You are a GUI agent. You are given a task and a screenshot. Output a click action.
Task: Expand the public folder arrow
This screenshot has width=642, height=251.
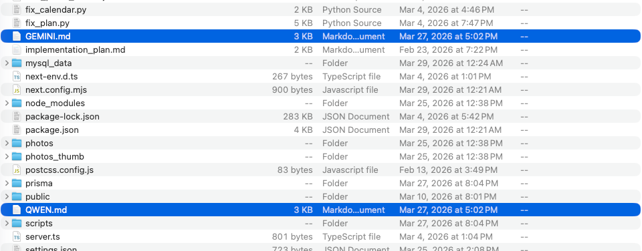point(7,197)
